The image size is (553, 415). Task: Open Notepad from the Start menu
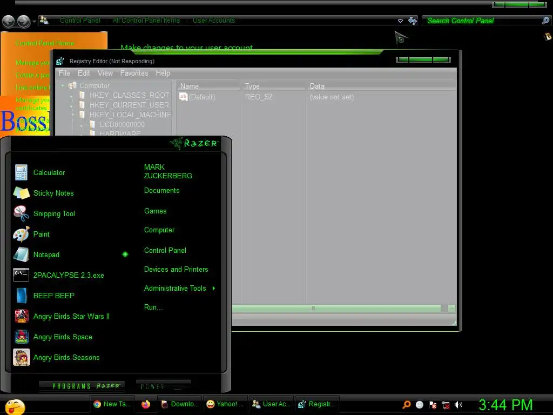46,255
